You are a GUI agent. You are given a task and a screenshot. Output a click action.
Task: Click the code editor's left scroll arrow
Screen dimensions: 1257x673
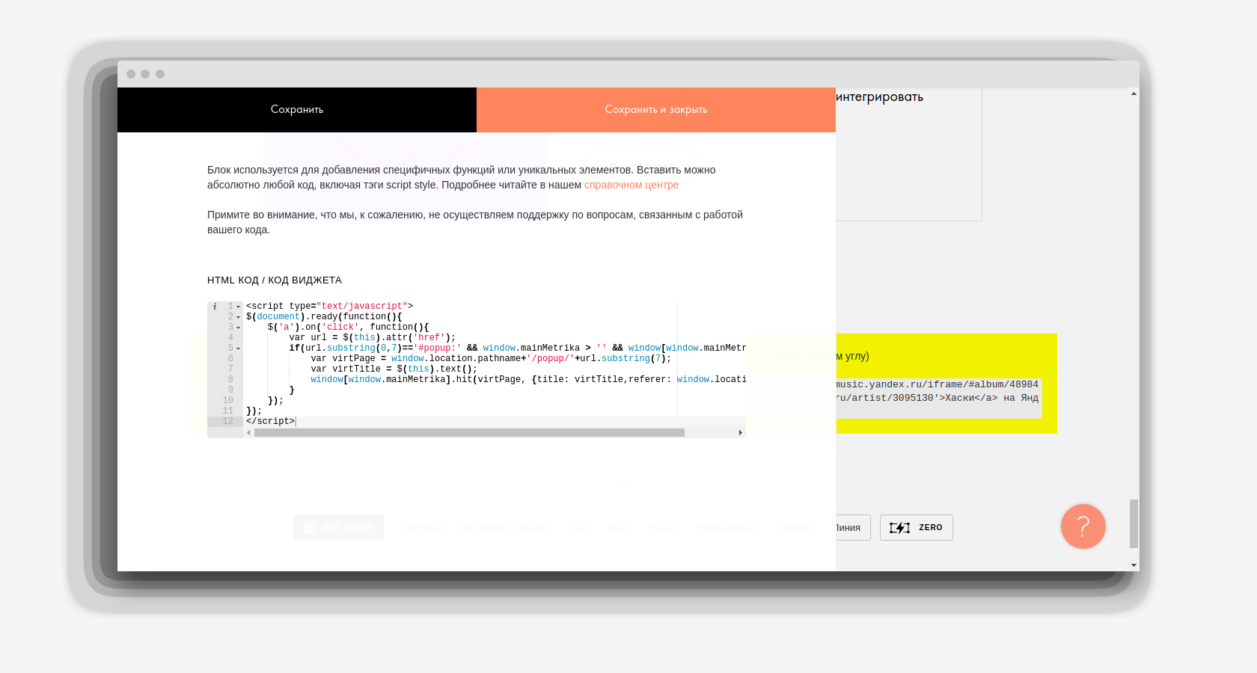click(x=248, y=433)
